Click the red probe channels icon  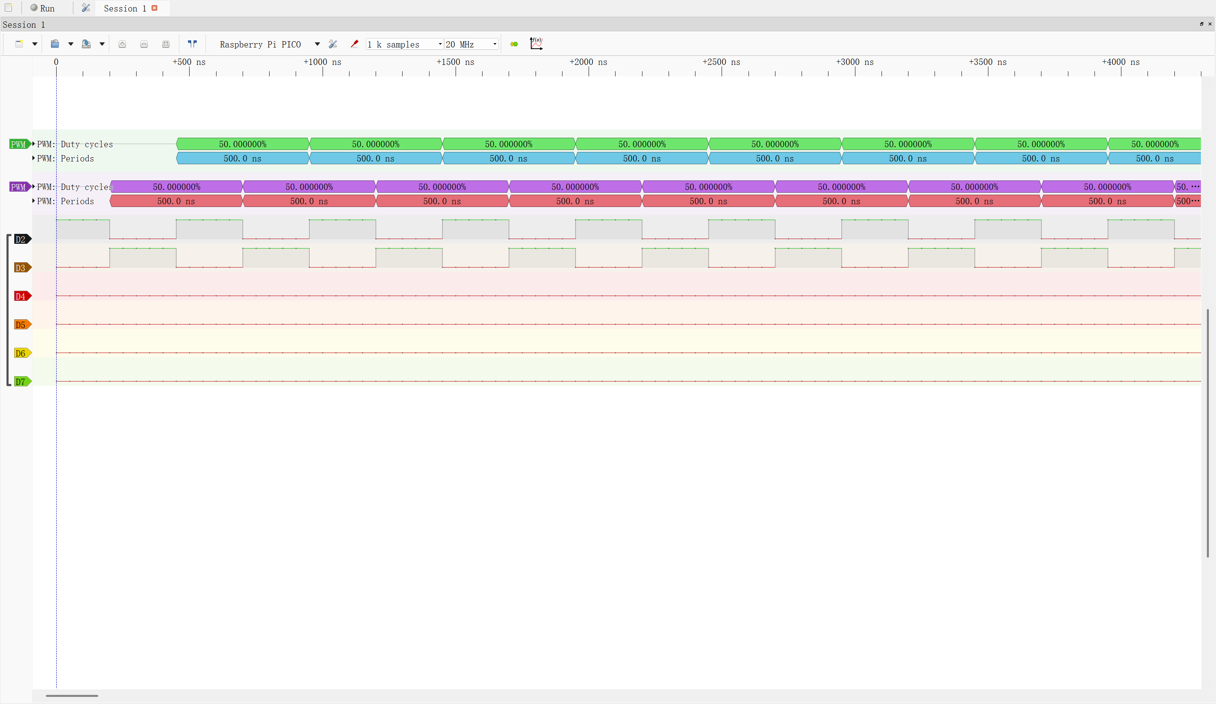355,44
